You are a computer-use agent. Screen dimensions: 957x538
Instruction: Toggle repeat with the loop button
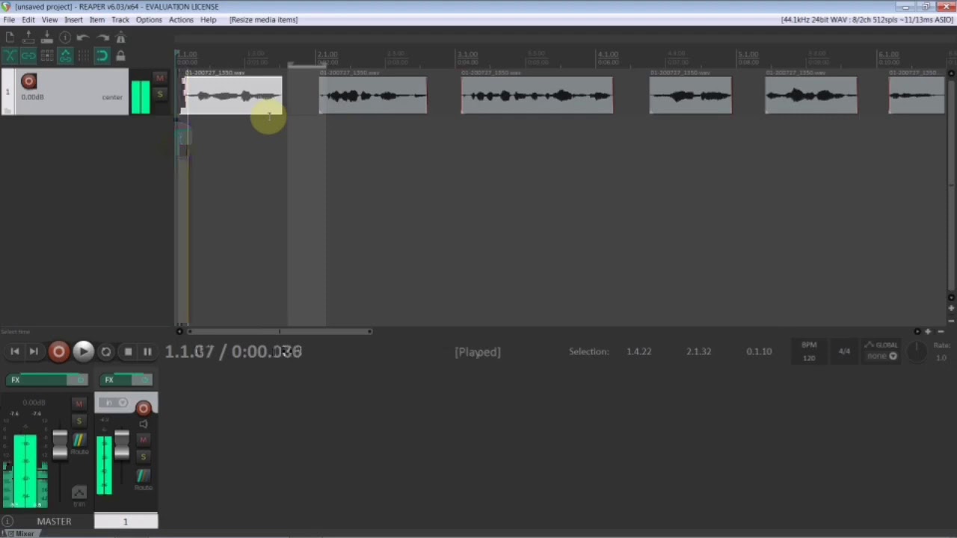pos(106,352)
